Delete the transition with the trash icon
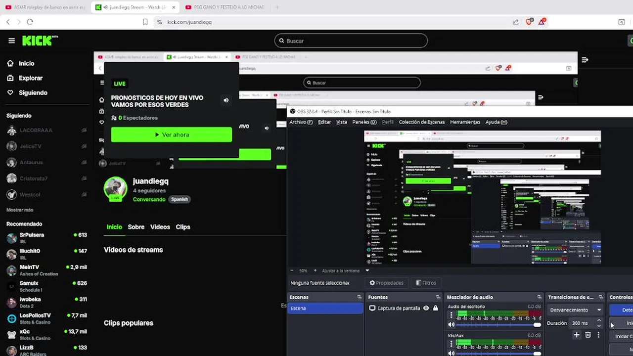The image size is (633, 356). tap(588, 335)
